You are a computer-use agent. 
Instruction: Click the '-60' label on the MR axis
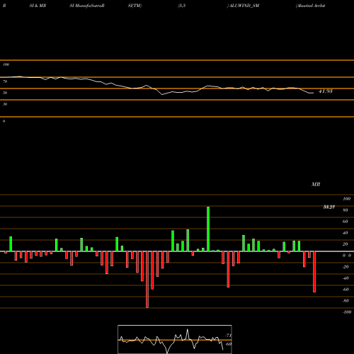(x=346, y=290)
